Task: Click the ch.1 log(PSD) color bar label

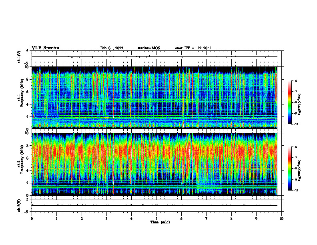Action: click(300, 104)
